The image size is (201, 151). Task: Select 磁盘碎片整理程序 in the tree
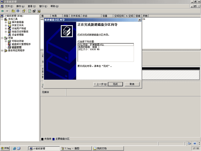tap(21, 44)
